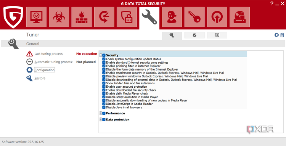
Task: Click the Tuner page heading
Action: [33, 35]
